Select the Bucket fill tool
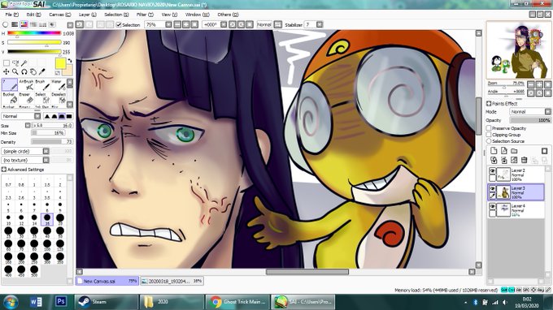Image resolution: width=553 pixels, height=310 pixels. point(10,98)
